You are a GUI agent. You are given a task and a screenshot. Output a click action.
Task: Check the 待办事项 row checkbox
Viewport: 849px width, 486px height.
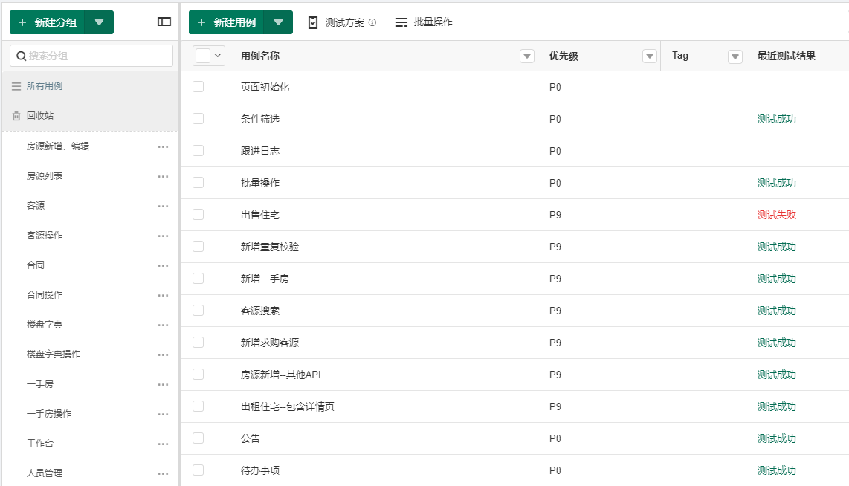[x=198, y=470]
